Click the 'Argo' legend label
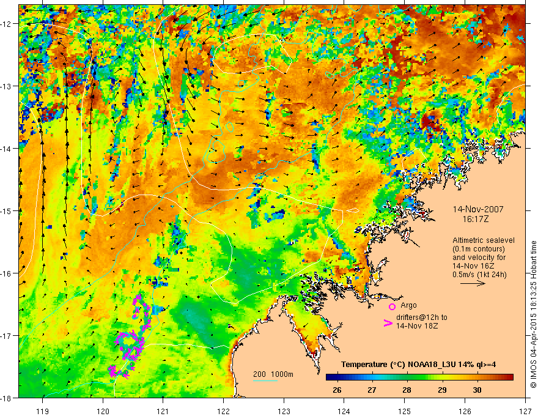Image resolution: width=538 pixels, height=416 pixels. [408, 305]
